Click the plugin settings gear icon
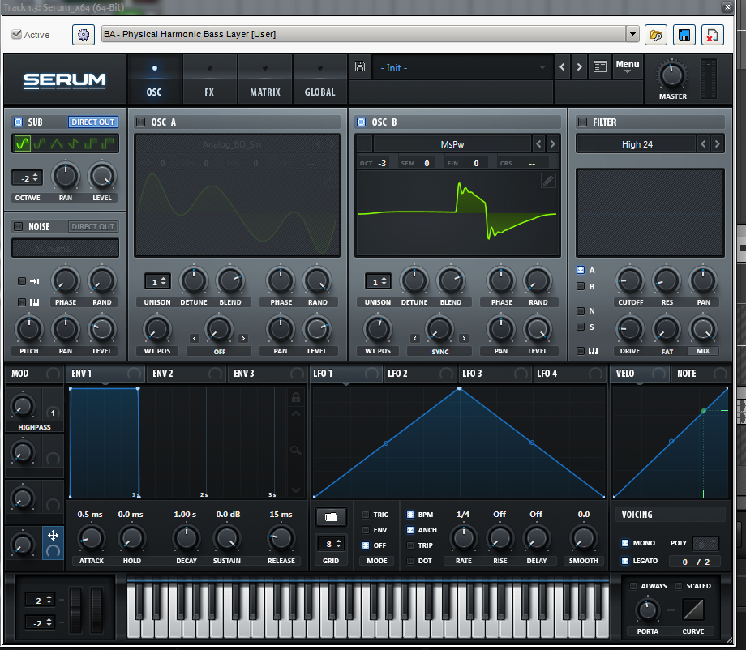Screen dimensions: 746x650 pyautogui.click(x=83, y=35)
